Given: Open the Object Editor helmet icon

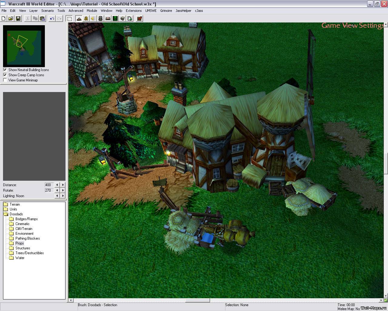Looking at the screenshot, I should pyautogui.click(x=100, y=19).
